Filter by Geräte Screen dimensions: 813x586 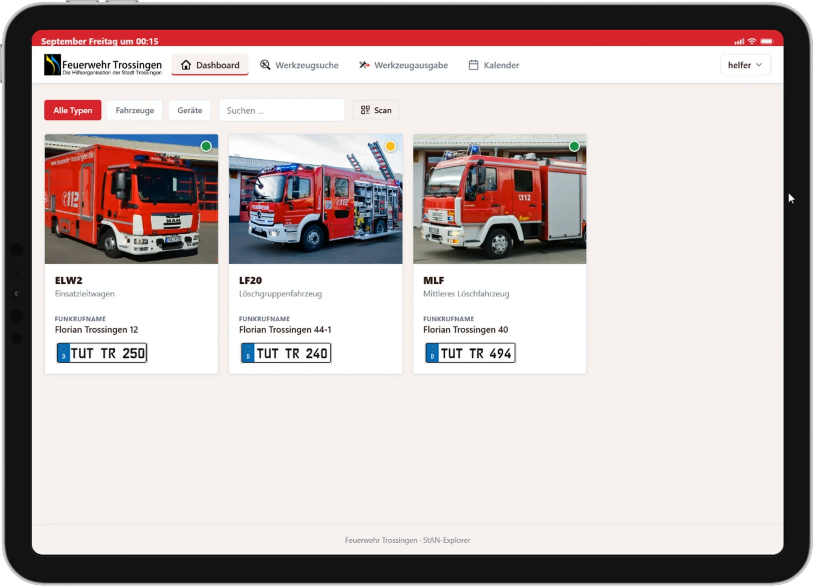pos(190,110)
